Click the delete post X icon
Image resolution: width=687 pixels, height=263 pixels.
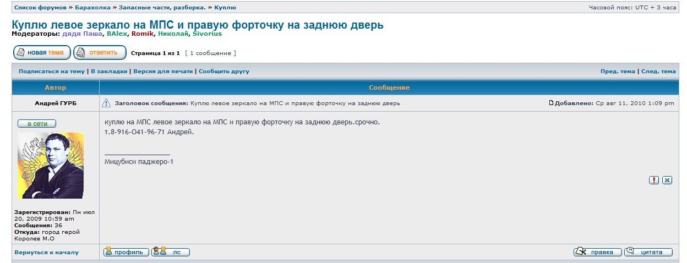pyautogui.click(x=667, y=180)
